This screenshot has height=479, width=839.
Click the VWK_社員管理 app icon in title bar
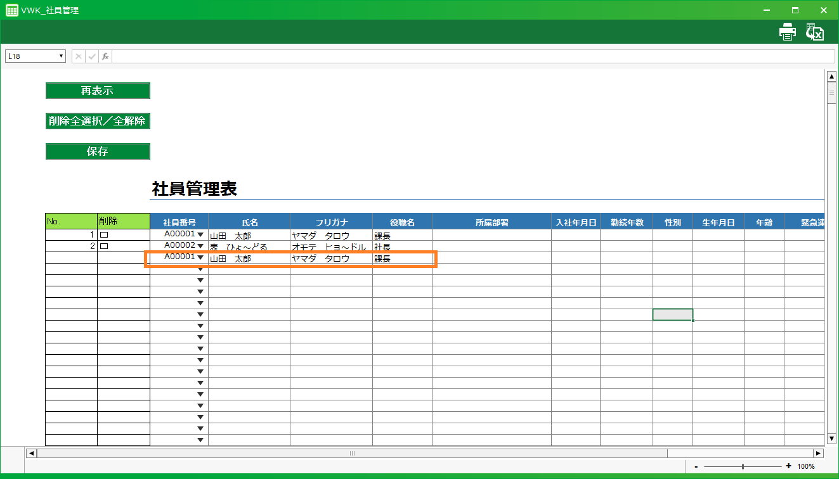(11, 10)
